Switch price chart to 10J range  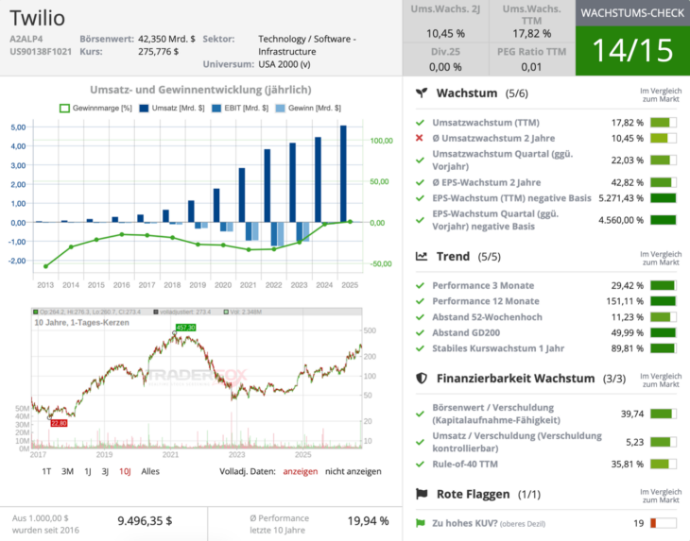click(x=125, y=471)
